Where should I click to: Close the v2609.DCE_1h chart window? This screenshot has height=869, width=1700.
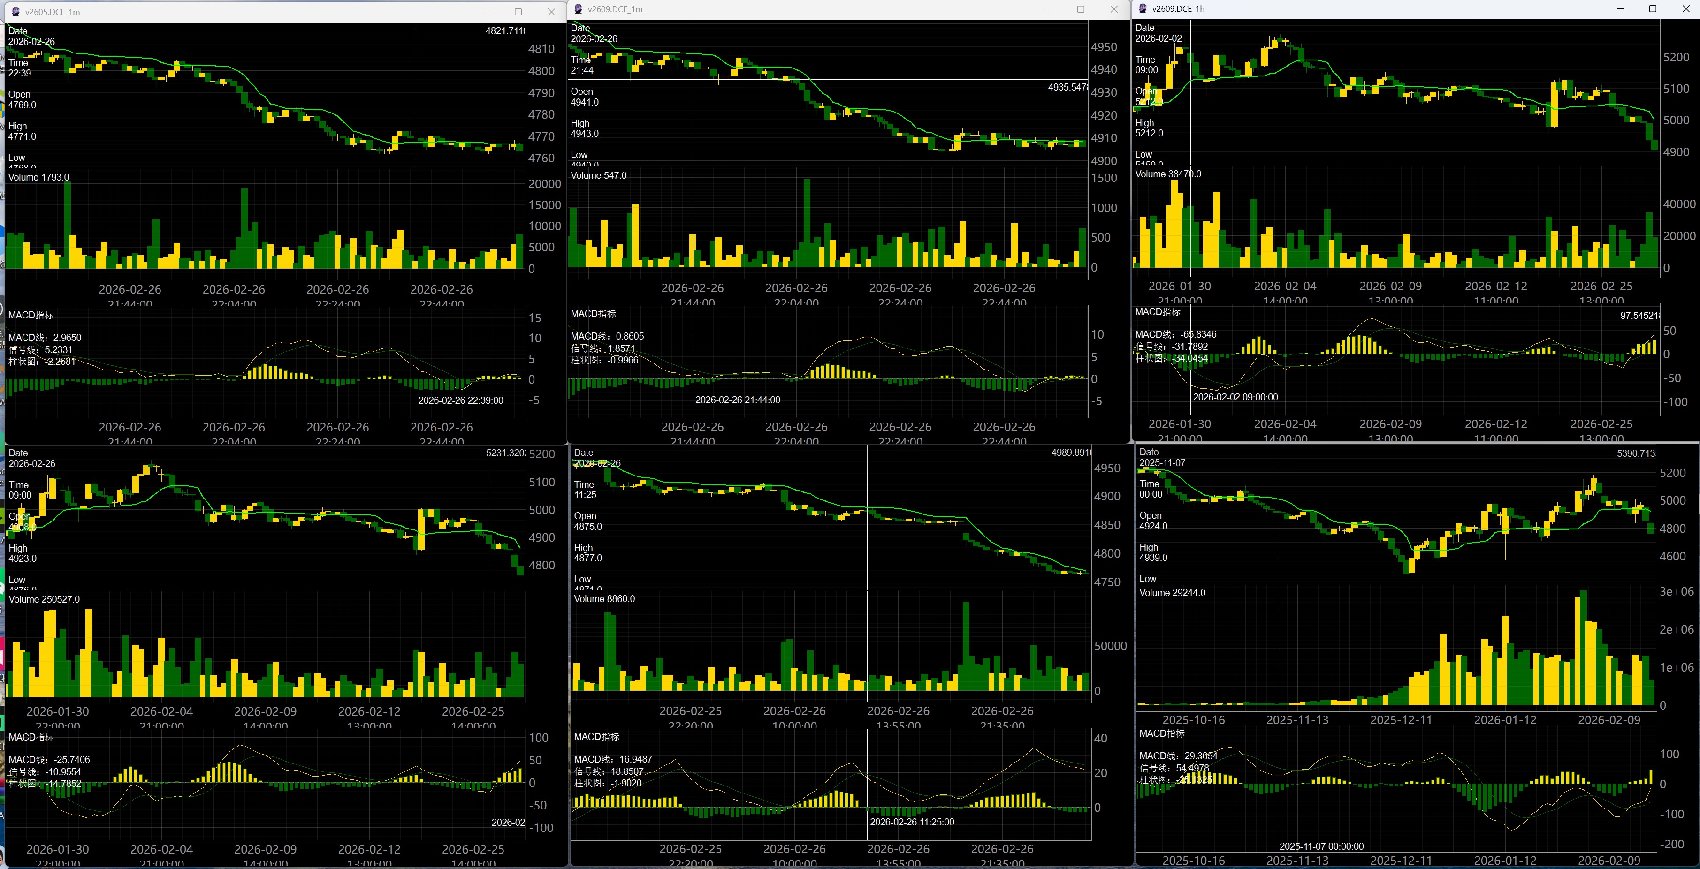(1685, 8)
